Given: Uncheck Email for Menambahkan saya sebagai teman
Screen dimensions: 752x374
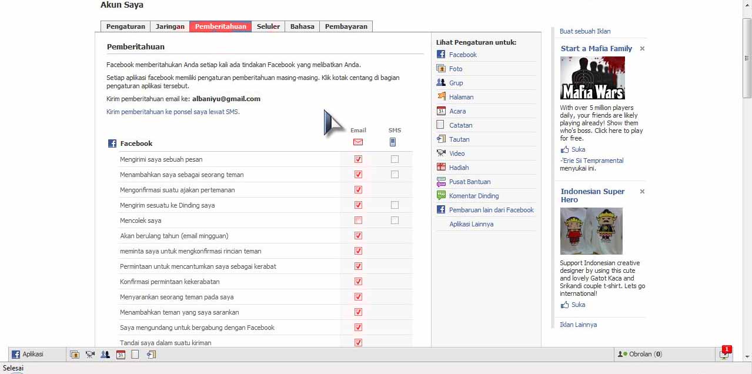Looking at the screenshot, I should coord(358,175).
